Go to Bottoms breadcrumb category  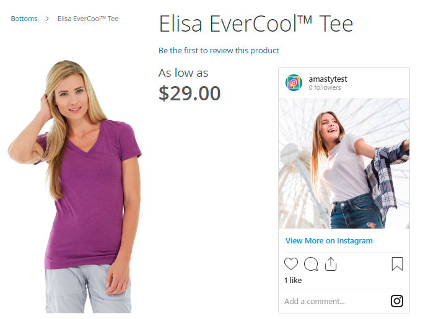click(x=24, y=19)
